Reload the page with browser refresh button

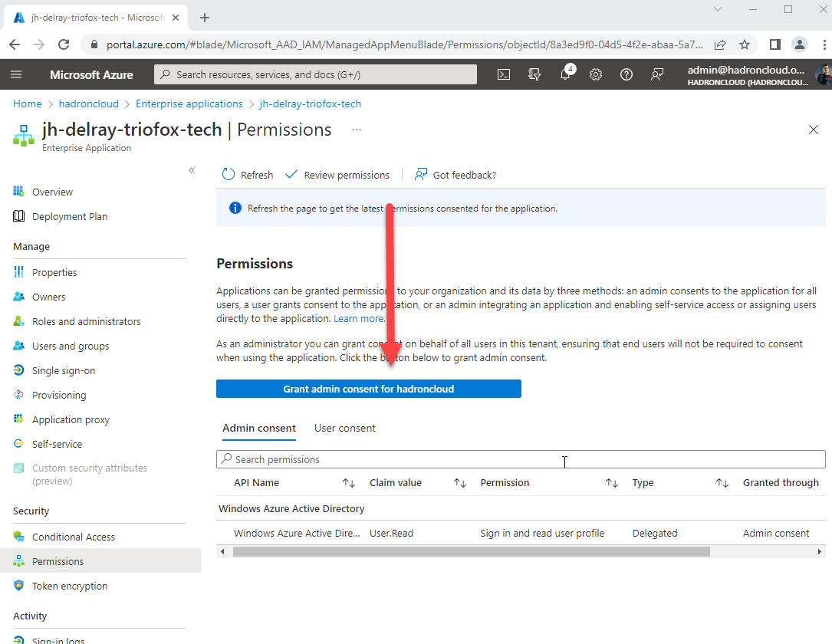(x=64, y=44)
